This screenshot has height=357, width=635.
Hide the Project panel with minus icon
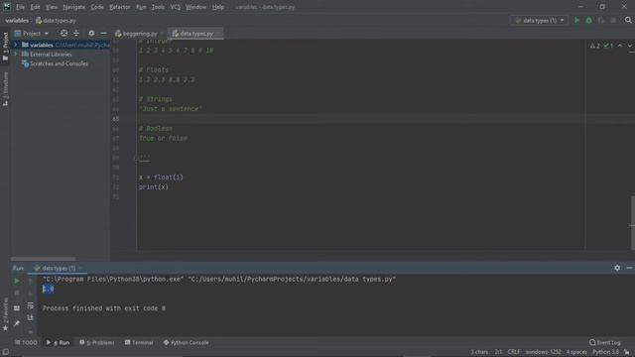click(x=103, y=33)
